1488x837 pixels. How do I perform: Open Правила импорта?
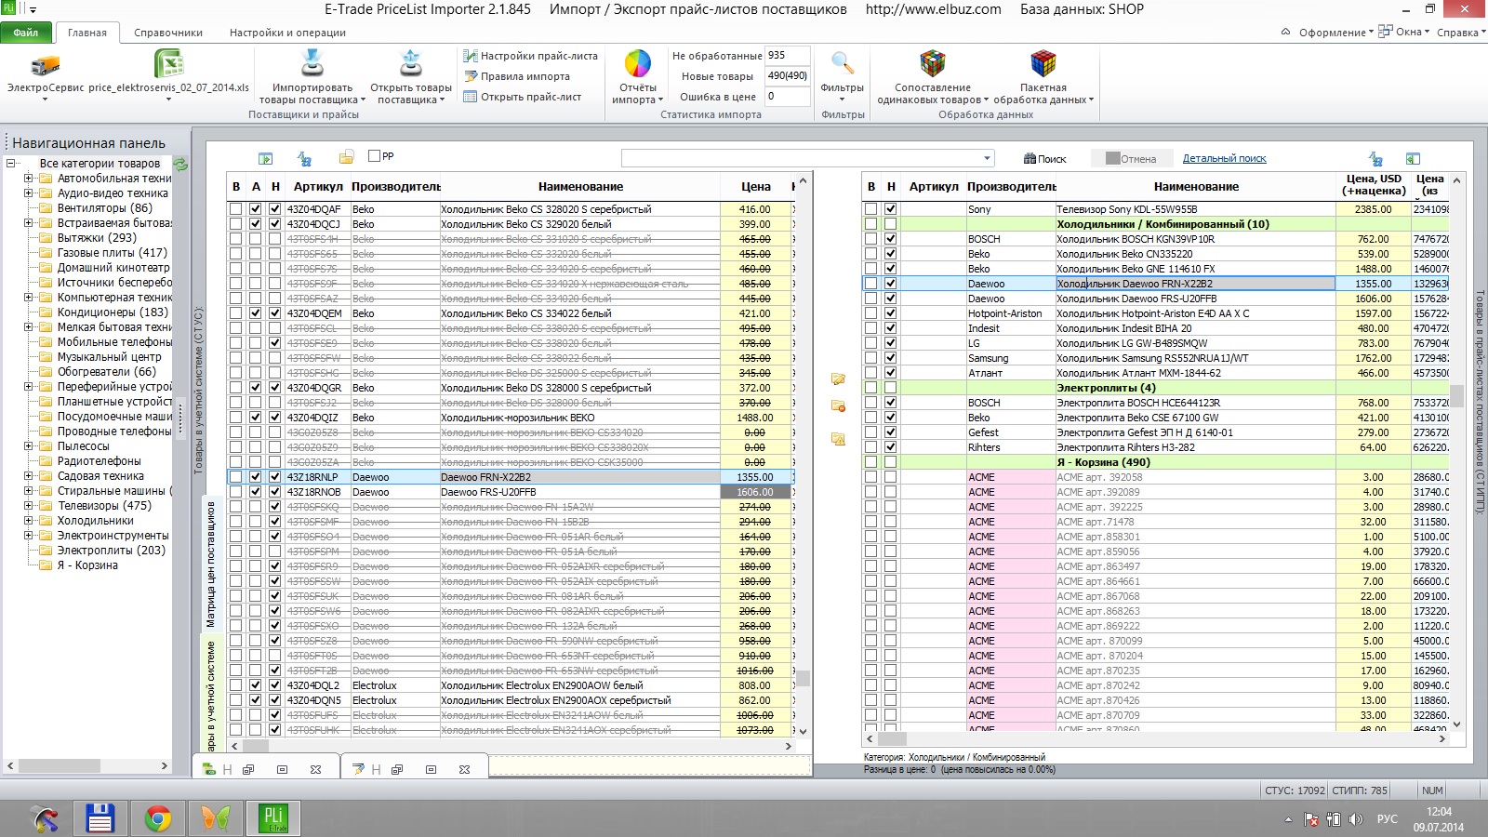pos(516,76)
